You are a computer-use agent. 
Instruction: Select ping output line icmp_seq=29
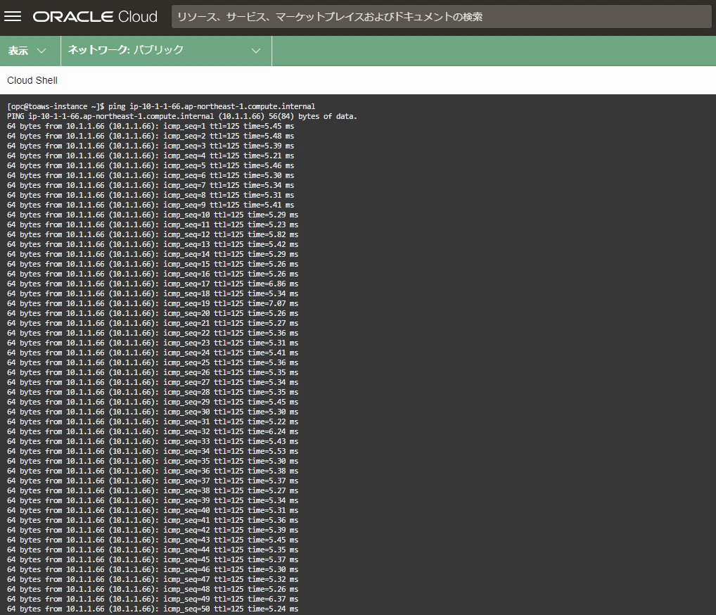[153, 402]
